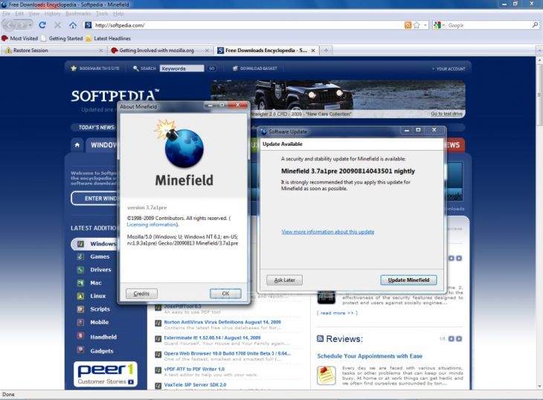Click the Stop loading X icon
543x400 pixels.
pos(57,25)
